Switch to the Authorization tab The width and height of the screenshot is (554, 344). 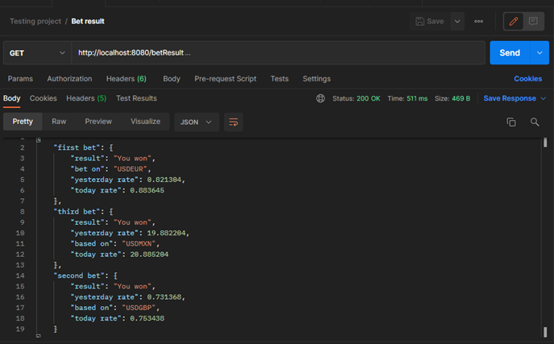(x=69, y=78)
